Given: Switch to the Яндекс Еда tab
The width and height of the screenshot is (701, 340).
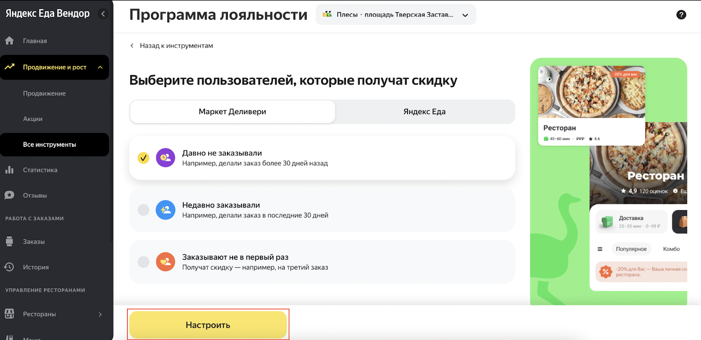Looking at the screenshot, I should [x=425, y=112].
